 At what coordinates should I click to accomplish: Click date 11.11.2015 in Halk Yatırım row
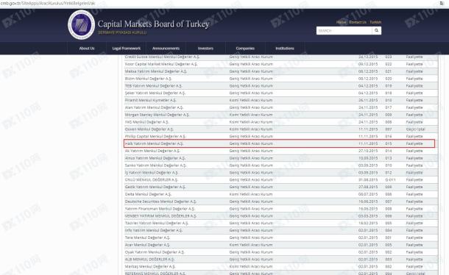[x=368, y=143]
